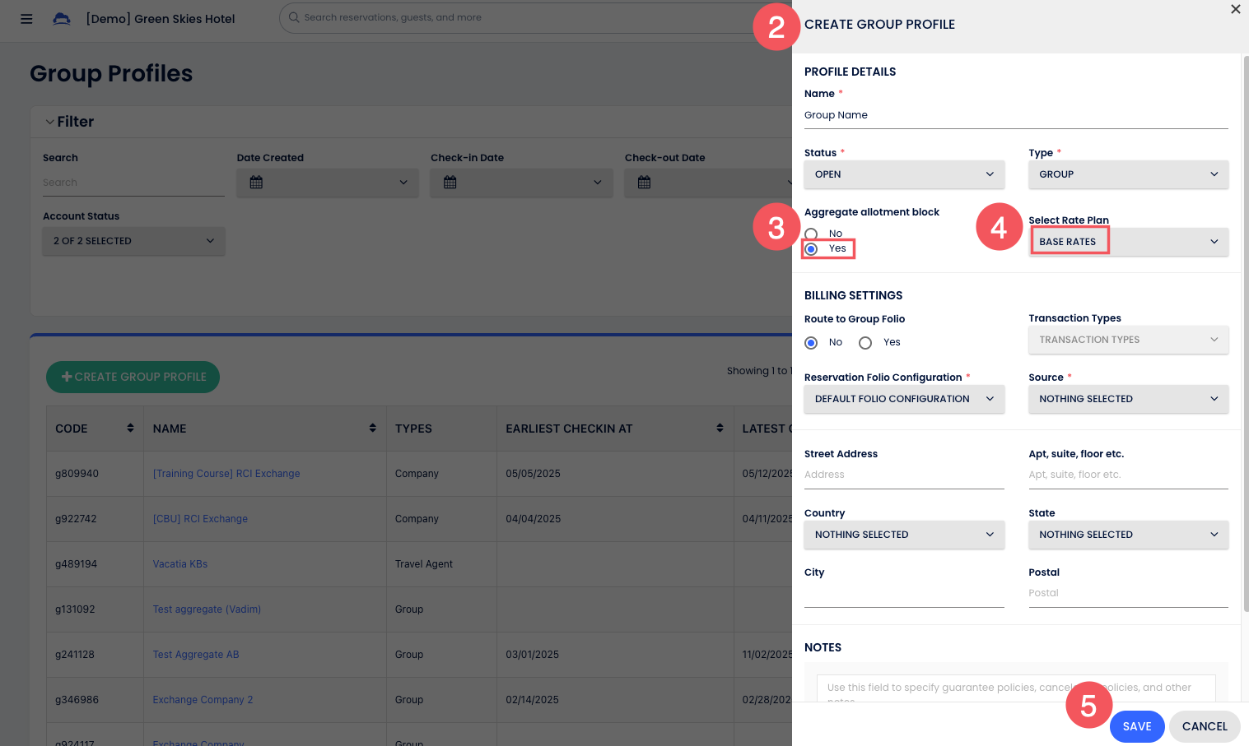Open the Status dropdown showing OPEN

click(x=904, y=174)
